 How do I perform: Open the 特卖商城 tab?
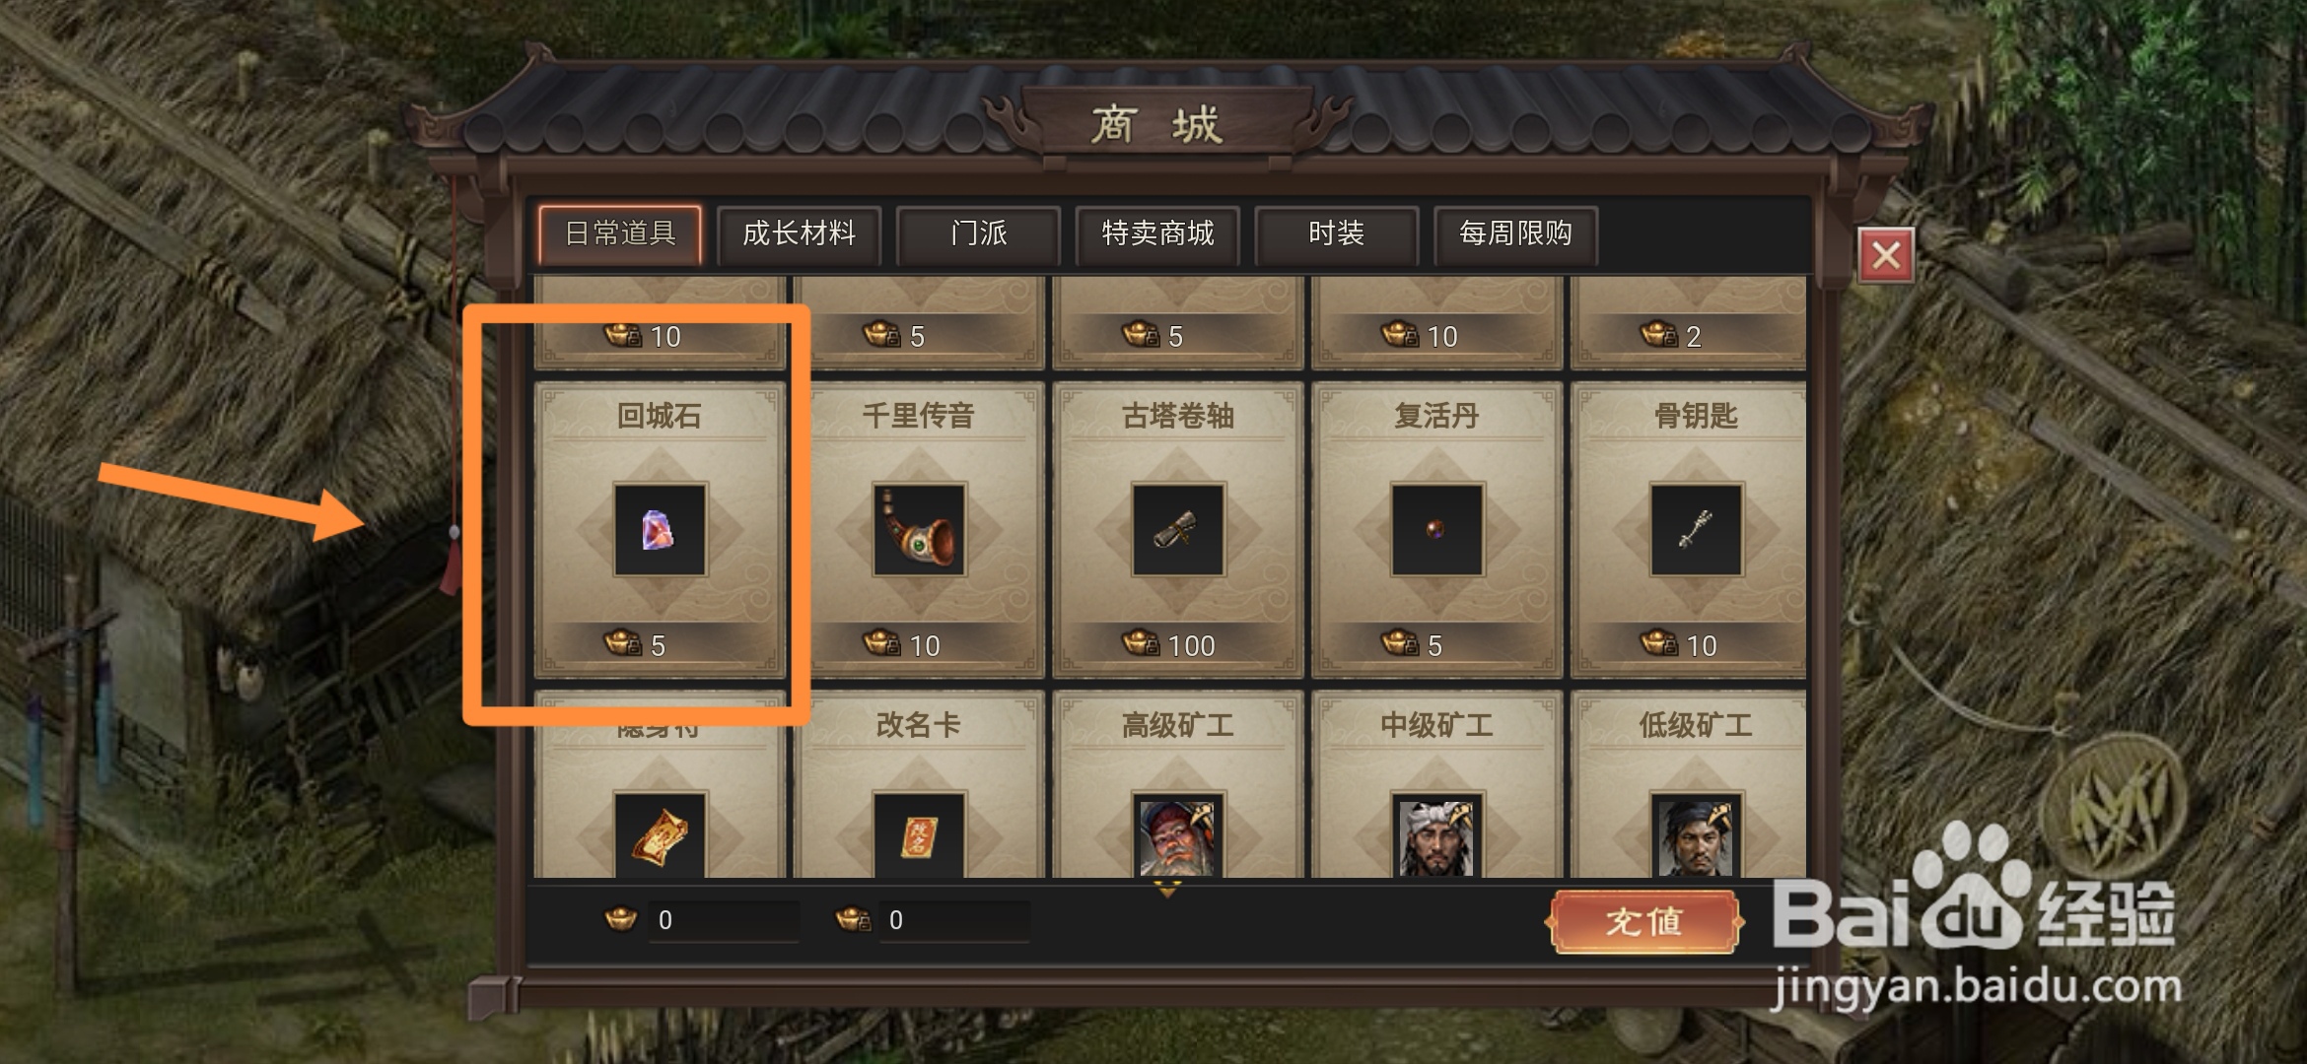(1157, 234)
